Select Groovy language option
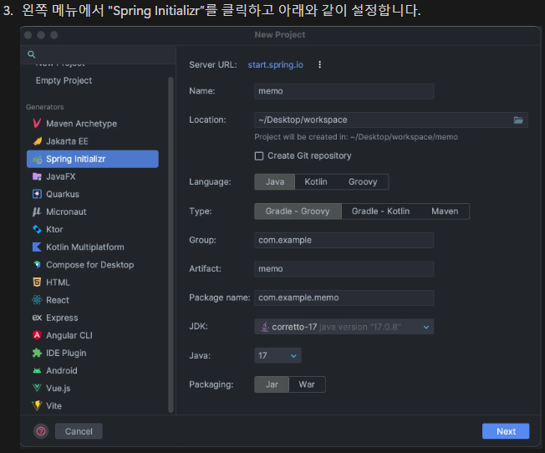 363,182
